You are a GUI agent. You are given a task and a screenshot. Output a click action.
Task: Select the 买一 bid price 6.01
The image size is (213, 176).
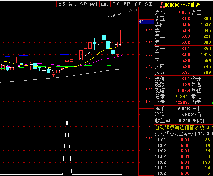click(185, 49)
